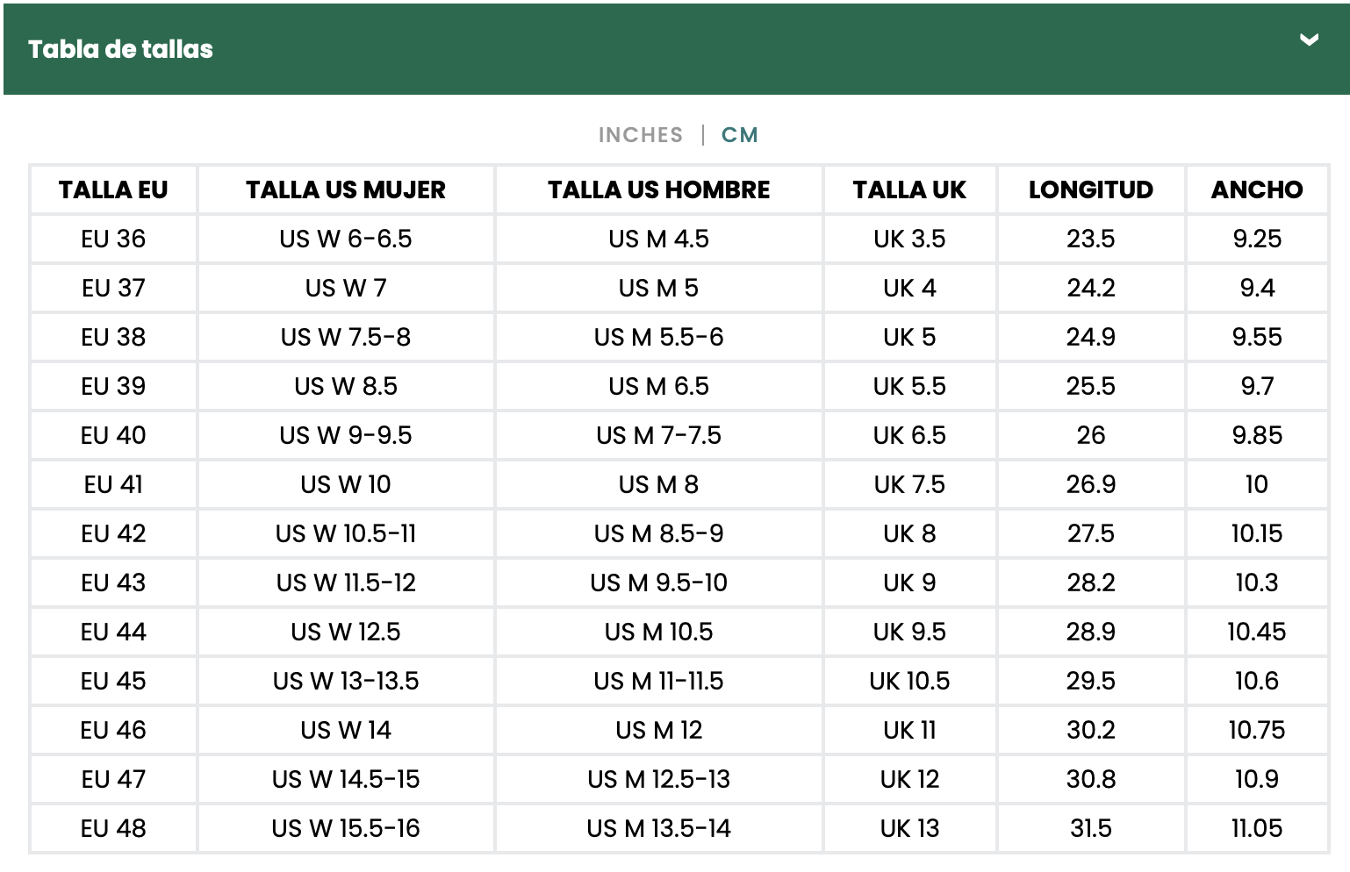
Task: Collapse the Tabla de tallas chevron
Action: point(1309,40)
